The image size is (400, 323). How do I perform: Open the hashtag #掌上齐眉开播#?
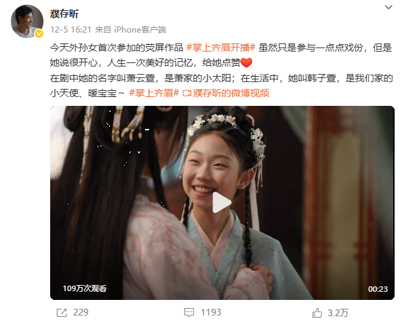click(221, 47)
